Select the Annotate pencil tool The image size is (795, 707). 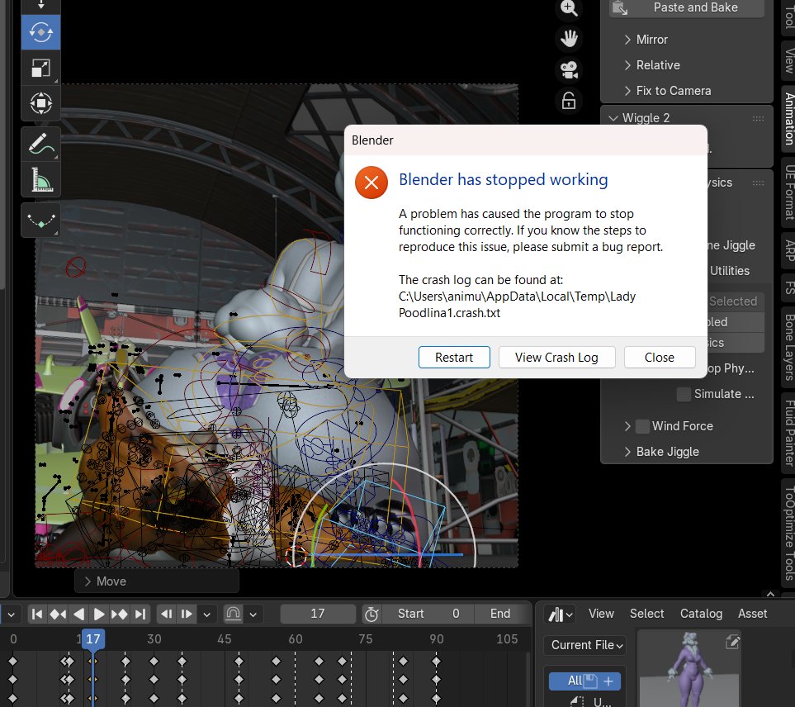pos(40,144)
